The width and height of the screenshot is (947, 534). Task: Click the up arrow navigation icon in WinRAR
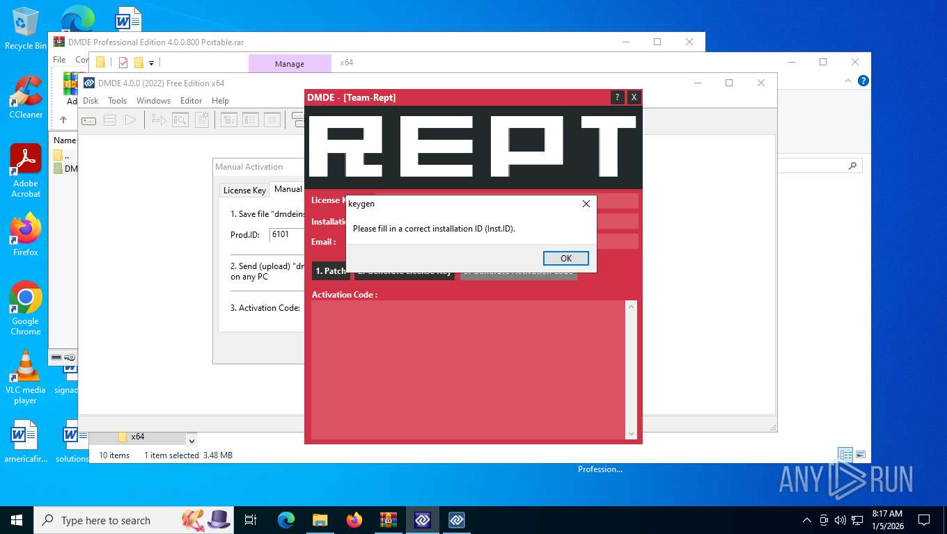coord(63,120)
